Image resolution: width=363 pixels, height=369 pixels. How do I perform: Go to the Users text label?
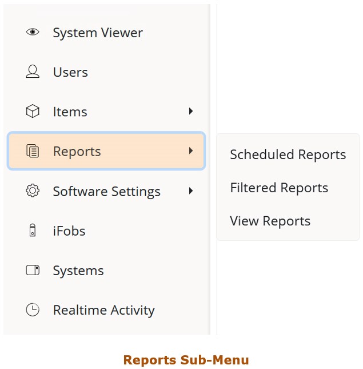click(70, 73)
